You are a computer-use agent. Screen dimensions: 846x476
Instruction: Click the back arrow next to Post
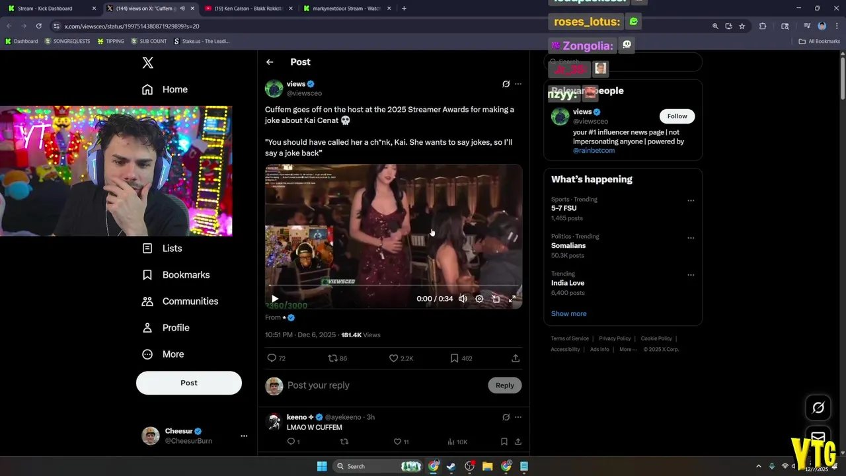(270, 62)
